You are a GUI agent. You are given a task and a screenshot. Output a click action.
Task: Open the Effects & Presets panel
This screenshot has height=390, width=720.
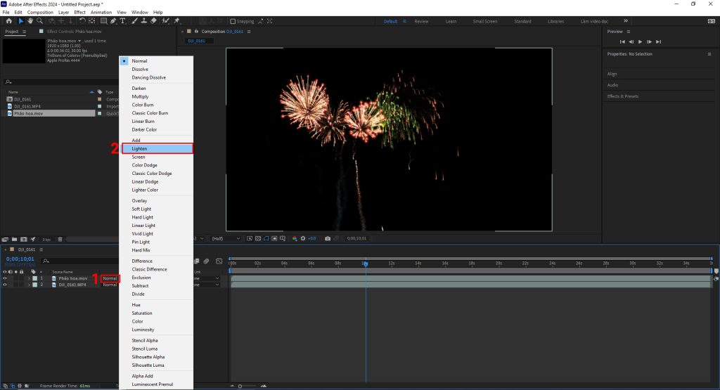pos(623,96)
